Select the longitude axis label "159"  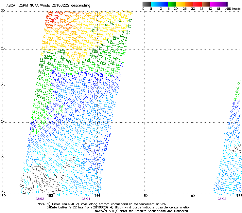[145, 196]
